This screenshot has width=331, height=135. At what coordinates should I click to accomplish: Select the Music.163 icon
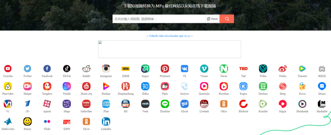86,86
